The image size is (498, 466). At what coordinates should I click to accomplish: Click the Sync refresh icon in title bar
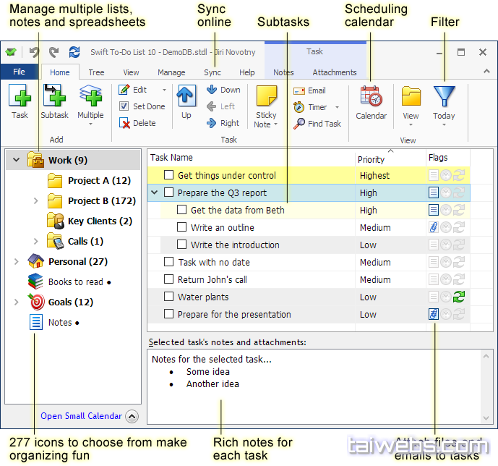coord(74,52)
